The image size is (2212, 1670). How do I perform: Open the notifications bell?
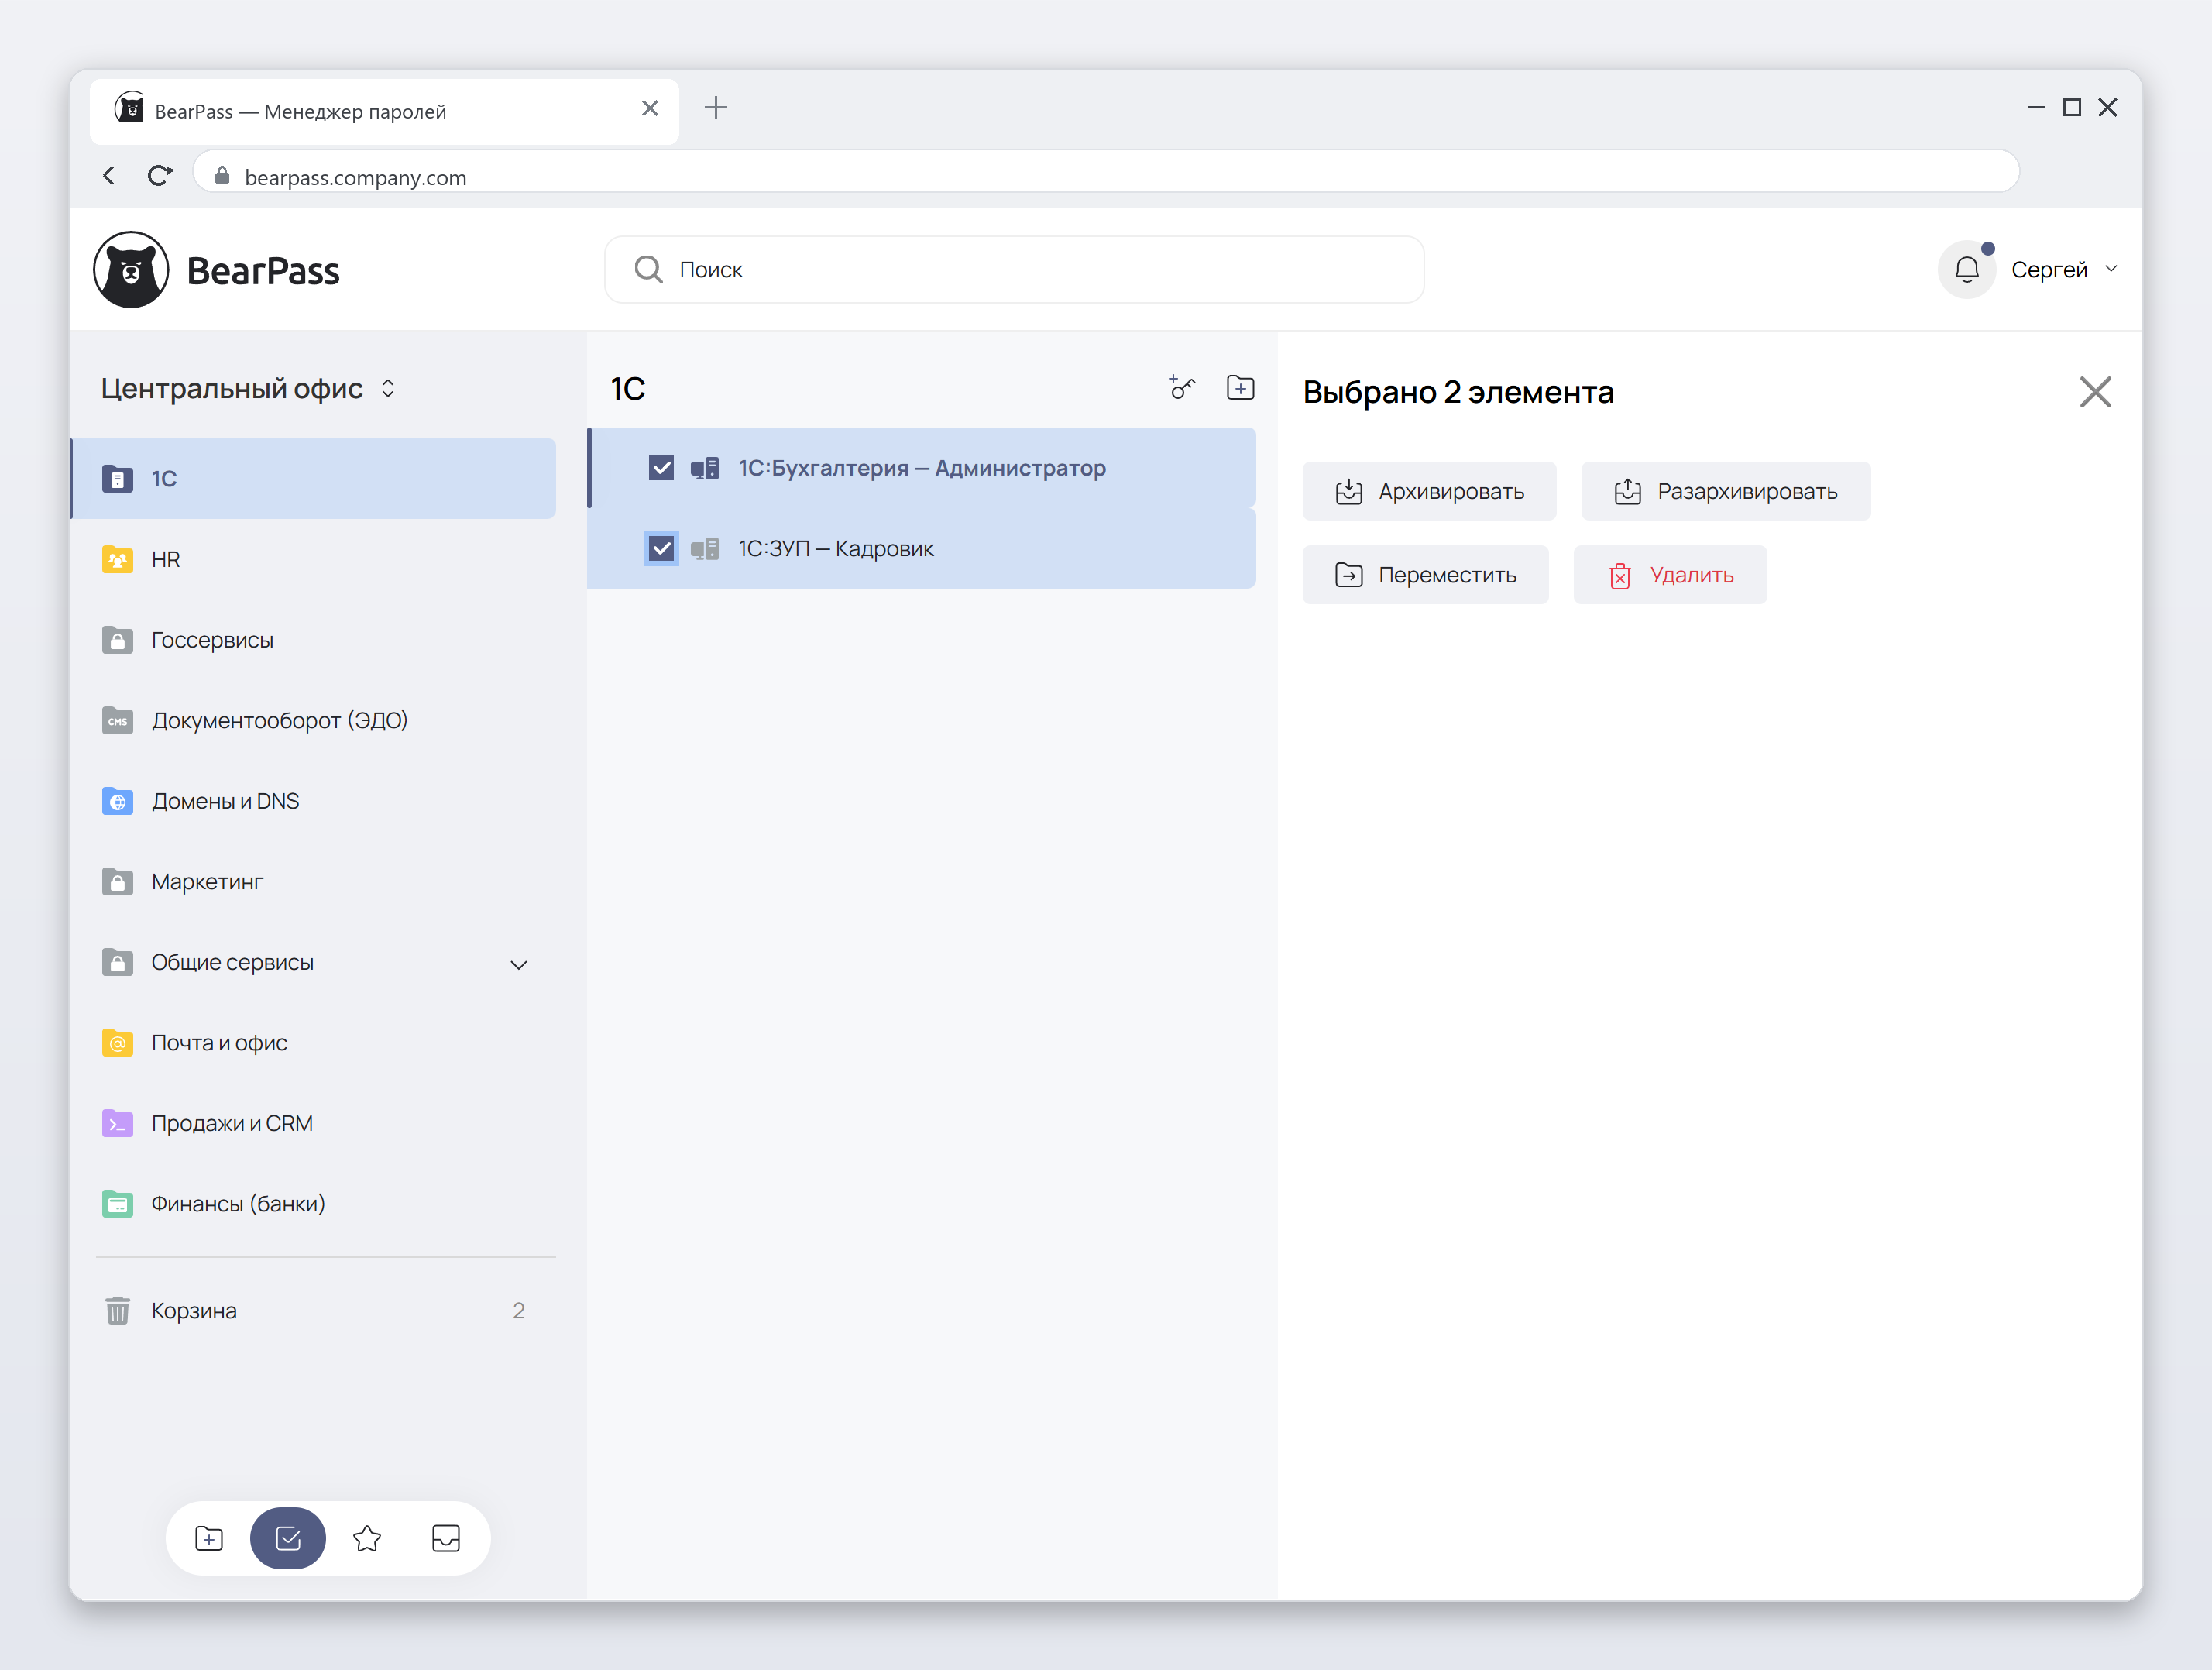point(1966,269)
